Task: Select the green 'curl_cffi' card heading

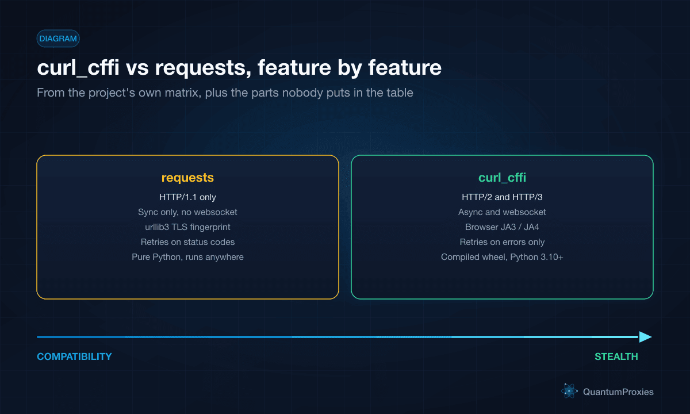Action: point(502,178)
